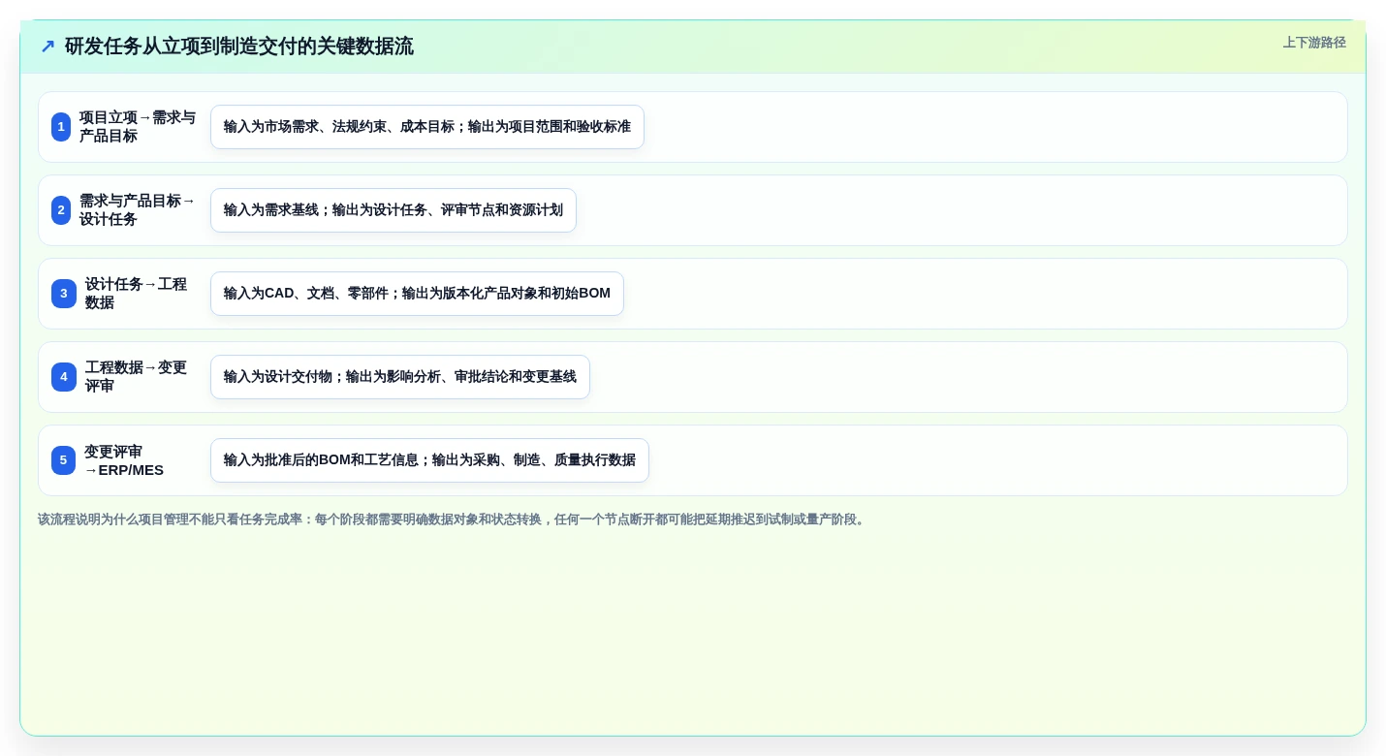Click the heading 研发任务从立项到制造交付的关键数据流
Screen dimensions: 1386x756
tap(238, 47)
